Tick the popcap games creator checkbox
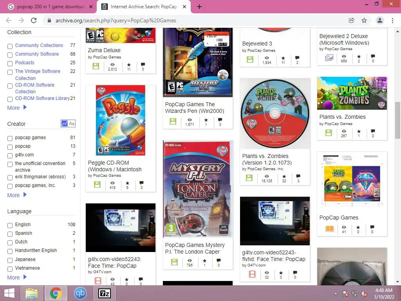This screenshot has height=301, width=401. pyautogui.click(x=10, y=138)
